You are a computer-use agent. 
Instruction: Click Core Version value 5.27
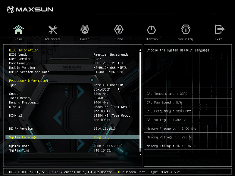click(97, 59)
